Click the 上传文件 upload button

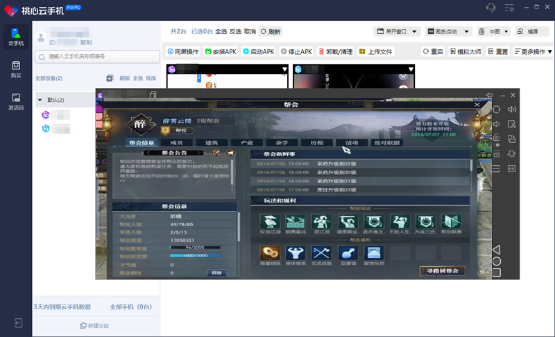click(376, 51)
